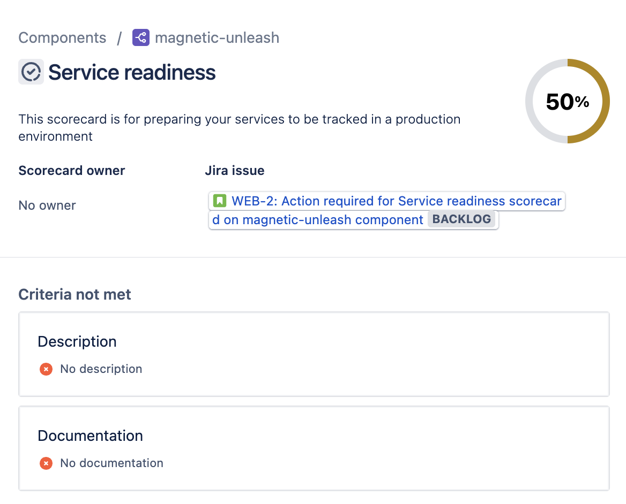Image resolution: width=626 pixels, height=504 pixels.
Task: Open the BACKLOG status dropdown
Action: pyautogui.click(x=462, y=219)
